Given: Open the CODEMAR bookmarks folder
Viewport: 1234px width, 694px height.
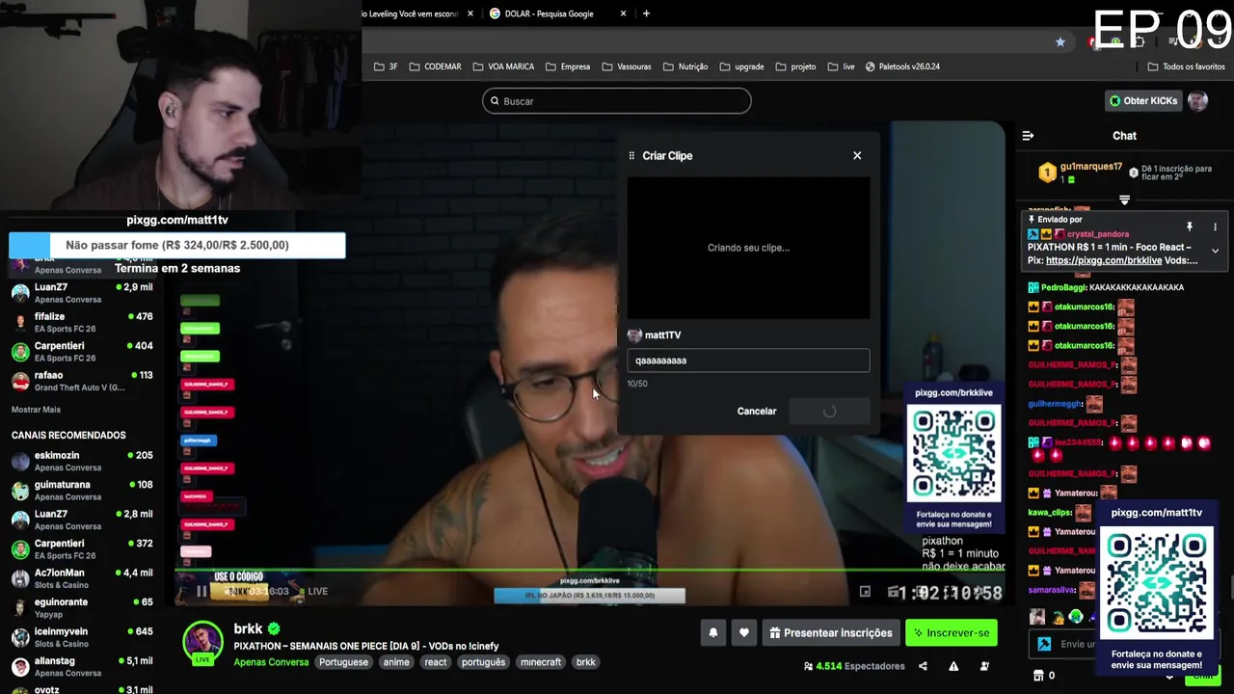Looking at the screenshot, I should (435, 67).
